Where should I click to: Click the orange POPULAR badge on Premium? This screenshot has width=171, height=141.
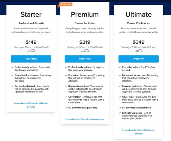coord(66,4)
